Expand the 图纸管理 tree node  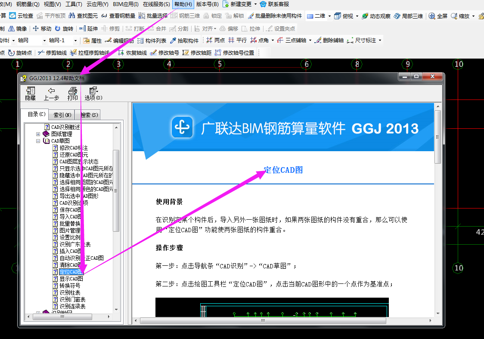click(38, 134)
